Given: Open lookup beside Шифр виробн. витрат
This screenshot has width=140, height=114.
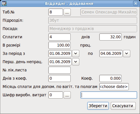Looking at the screenshot, I should click(67, 95).
